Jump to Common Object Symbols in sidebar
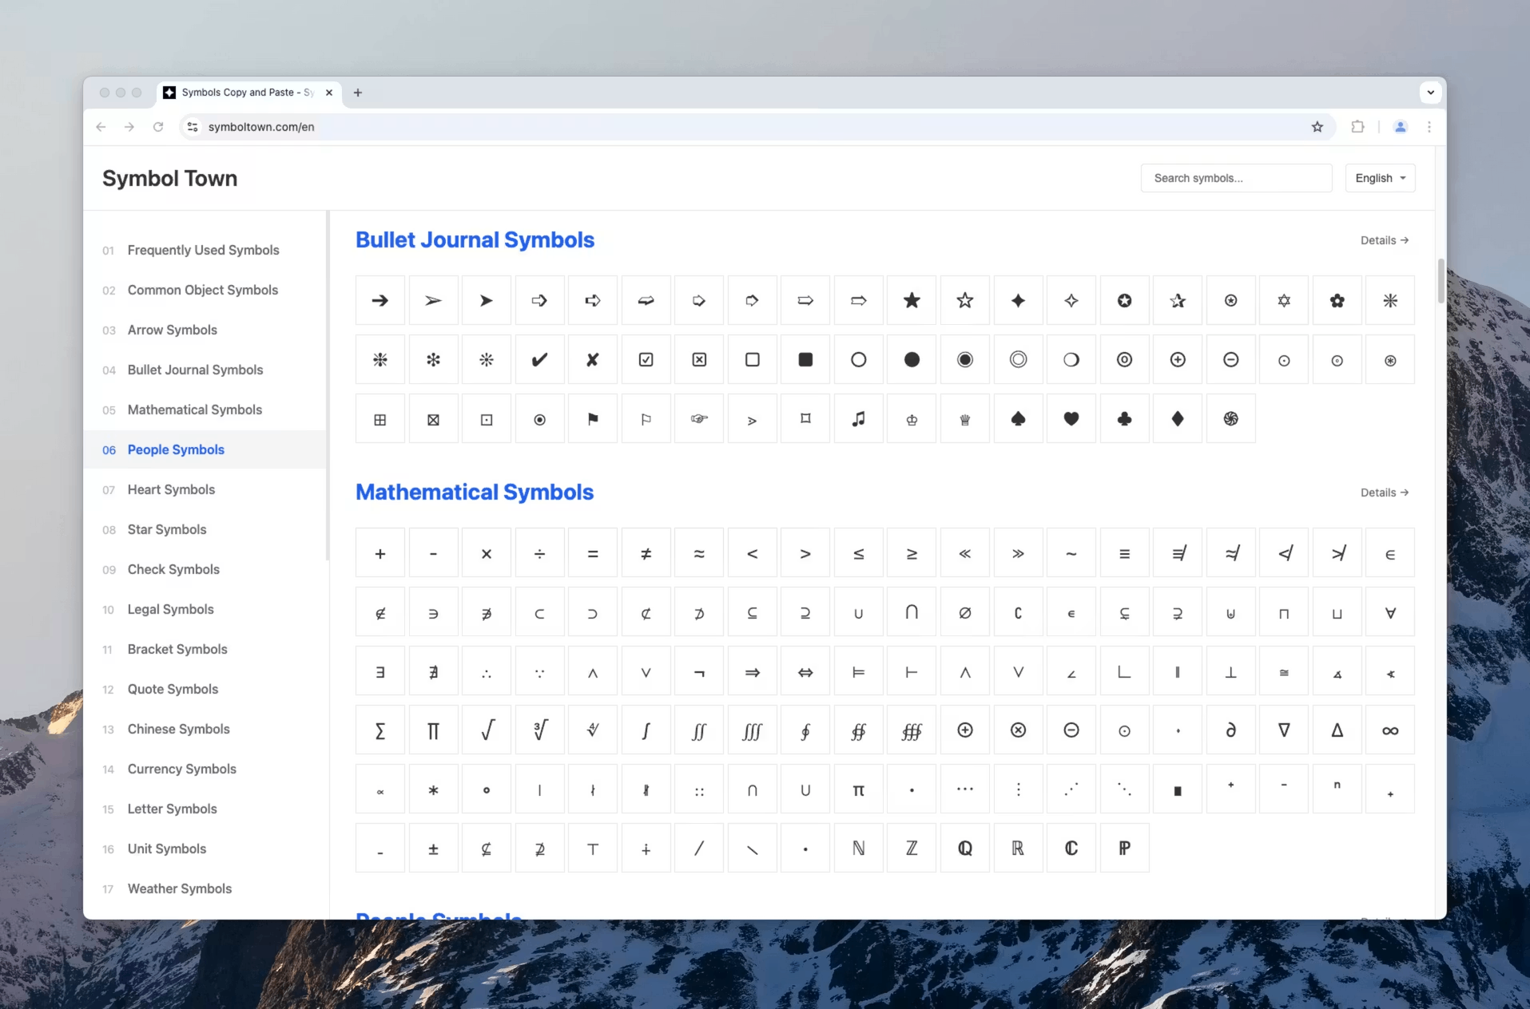This screenshot has height=1009, width=1530. [x=203, y=290]
